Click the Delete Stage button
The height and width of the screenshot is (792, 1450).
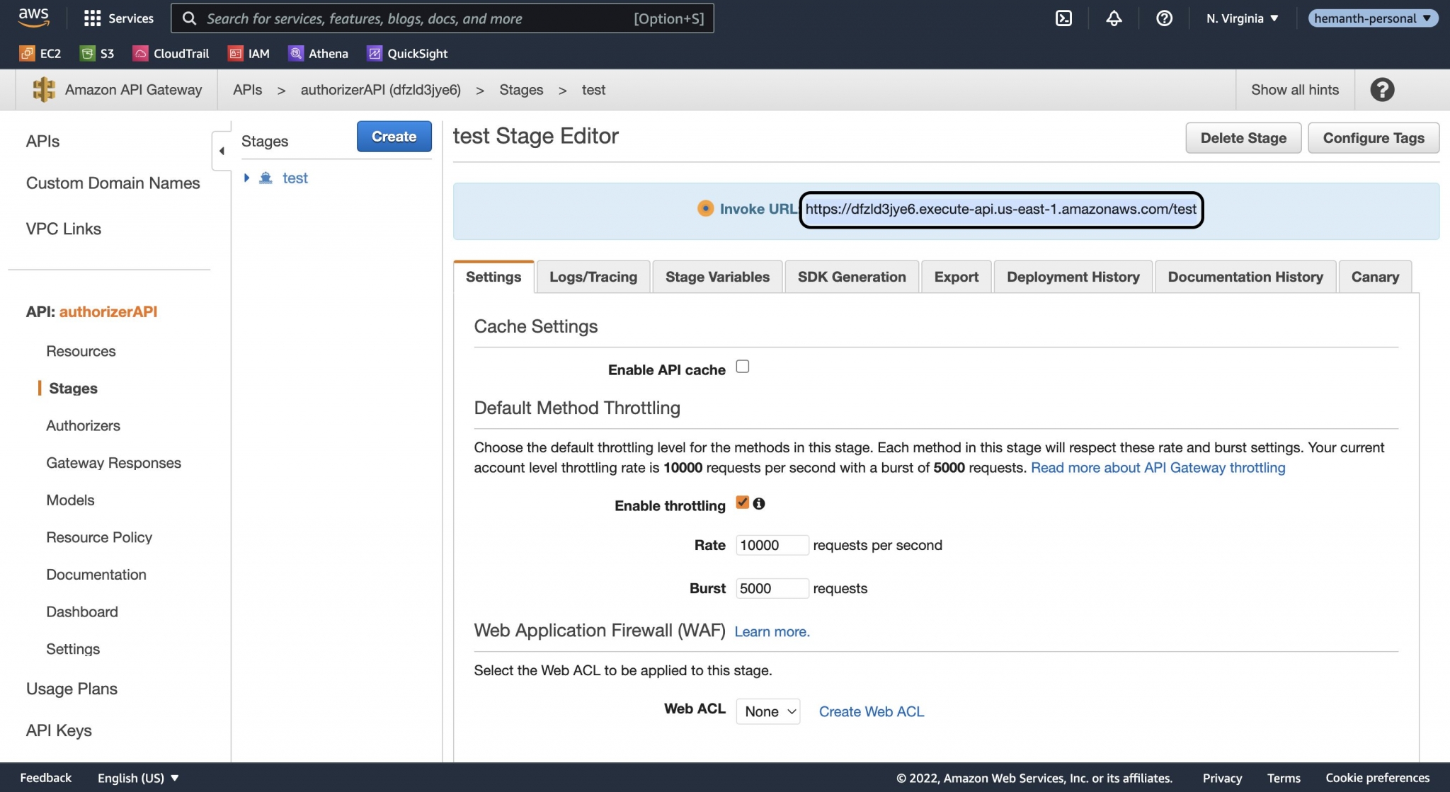[1243, 137]
